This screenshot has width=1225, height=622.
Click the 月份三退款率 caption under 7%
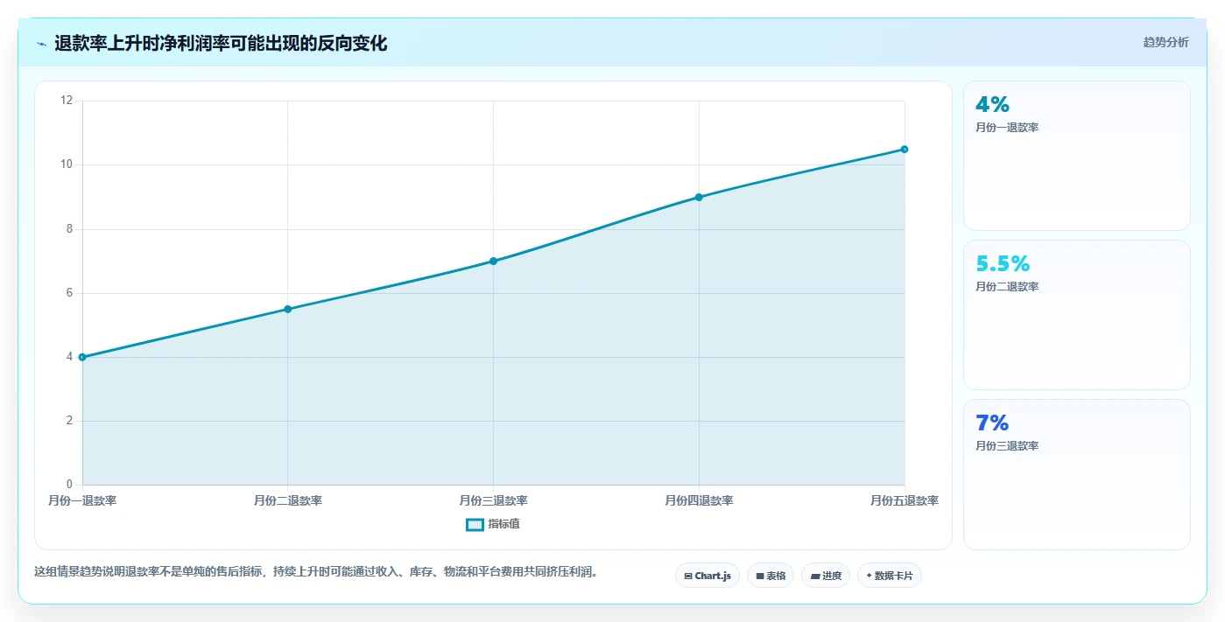(1007, 446)
